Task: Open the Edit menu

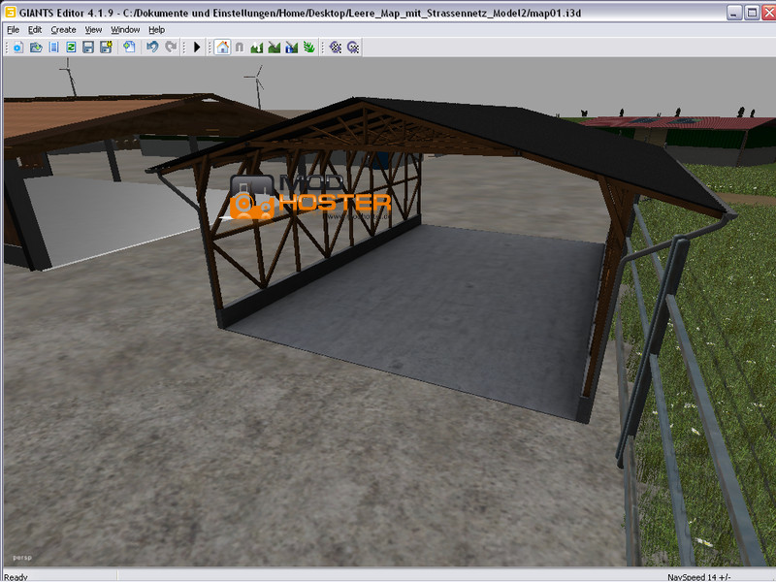Action: click(35, 30)
